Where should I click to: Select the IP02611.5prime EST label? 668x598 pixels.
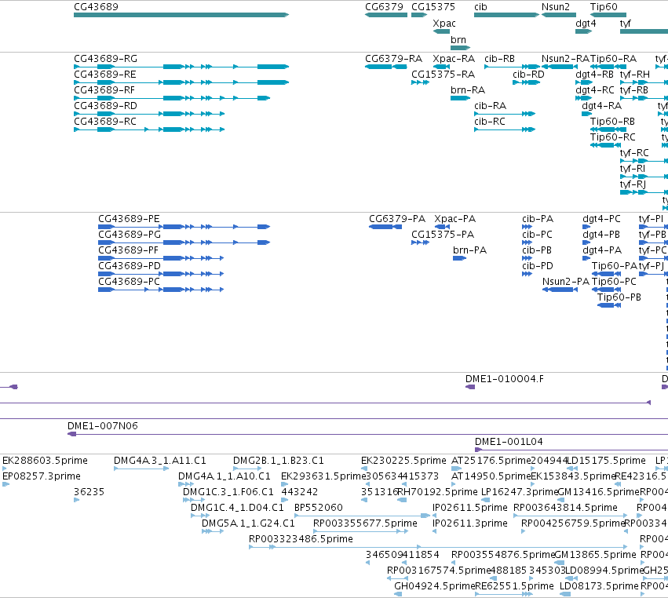(x=470, y=508)
